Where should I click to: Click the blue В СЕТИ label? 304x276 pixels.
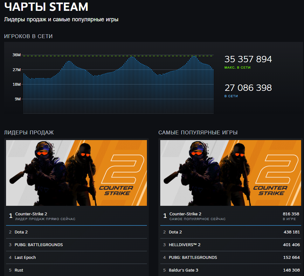231,96
